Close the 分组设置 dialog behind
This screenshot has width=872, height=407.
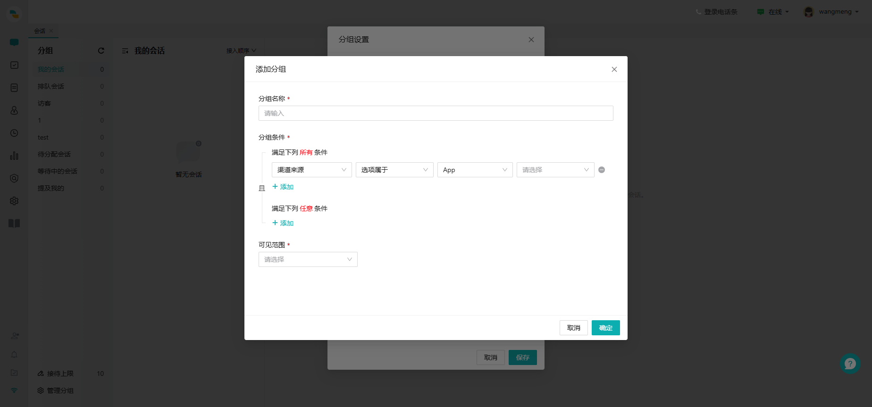(531, 40)
